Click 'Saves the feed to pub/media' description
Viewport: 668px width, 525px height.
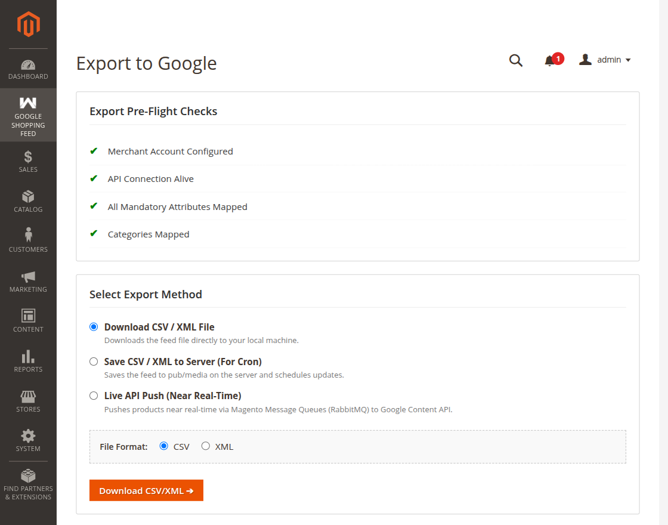(x=224, y=375)
